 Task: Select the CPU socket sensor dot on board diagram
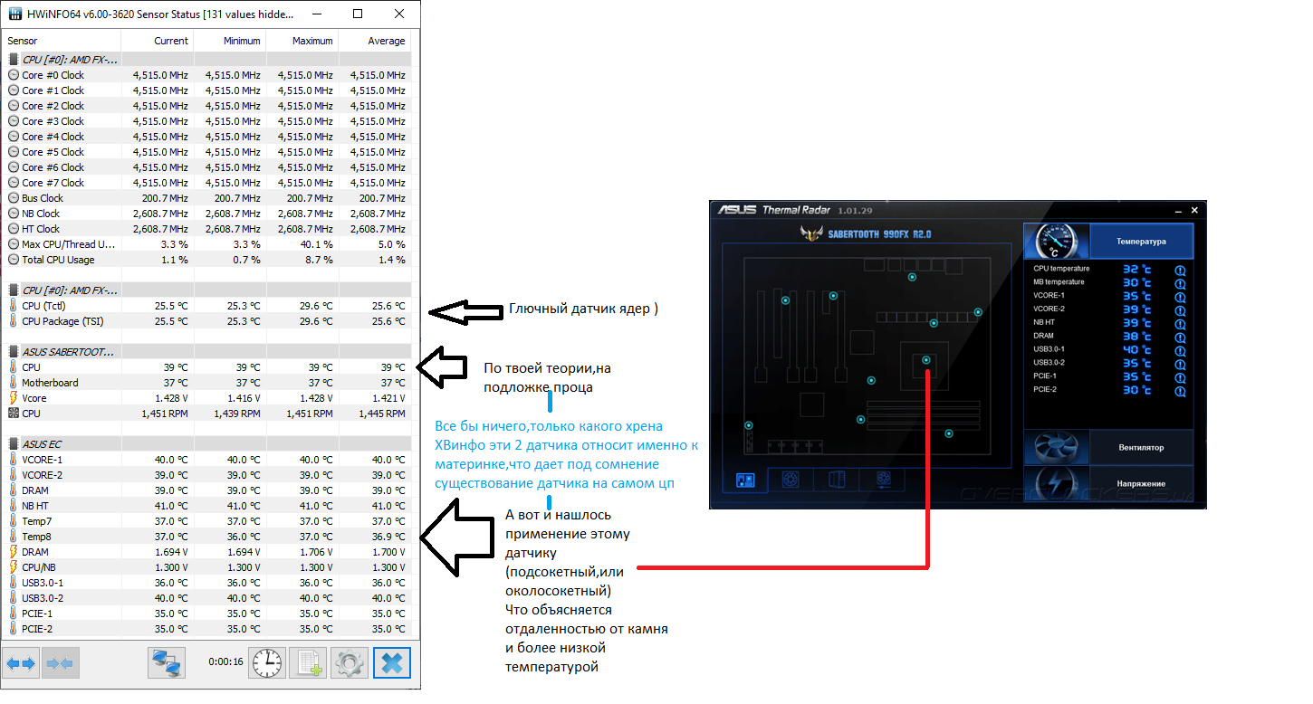[926, 360]
